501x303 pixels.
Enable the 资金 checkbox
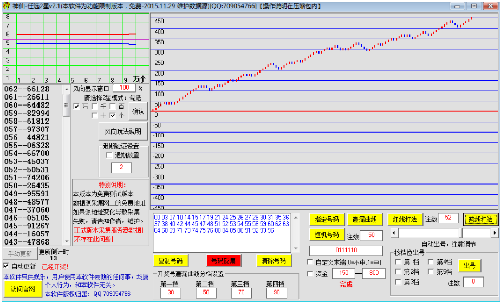click(x=310, y=274)
